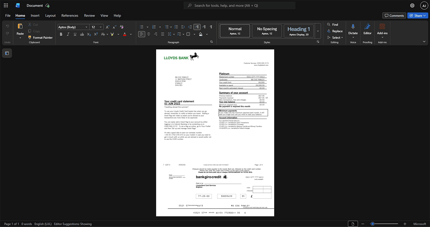Toggle left-to-right text direction
430x227 pixels.
click(x=197, y=27)
